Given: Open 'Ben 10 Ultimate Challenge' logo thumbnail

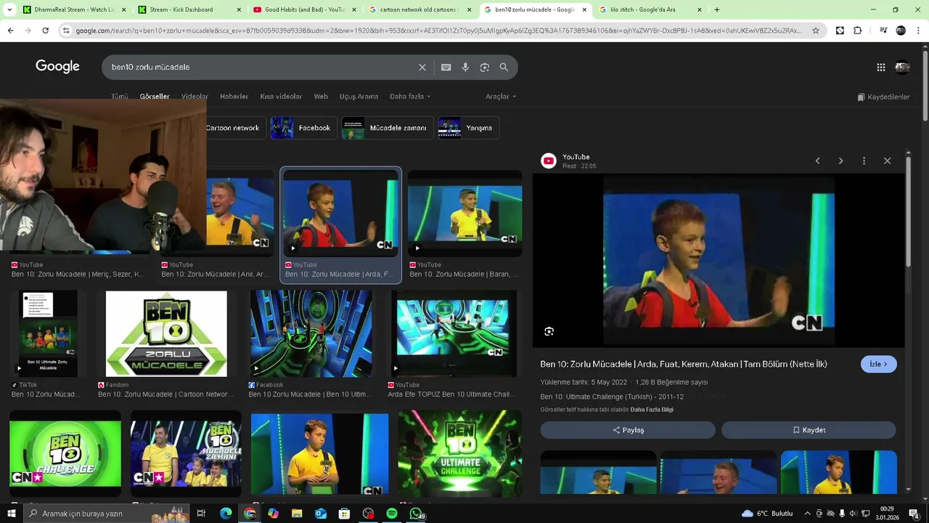Looking at the screenshot, I should [459, 454].
